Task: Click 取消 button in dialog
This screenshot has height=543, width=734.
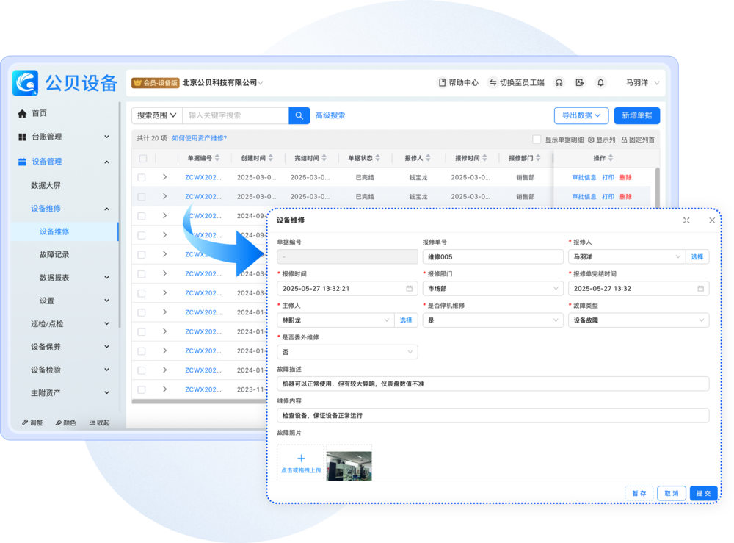Action: tap(672, 493)
